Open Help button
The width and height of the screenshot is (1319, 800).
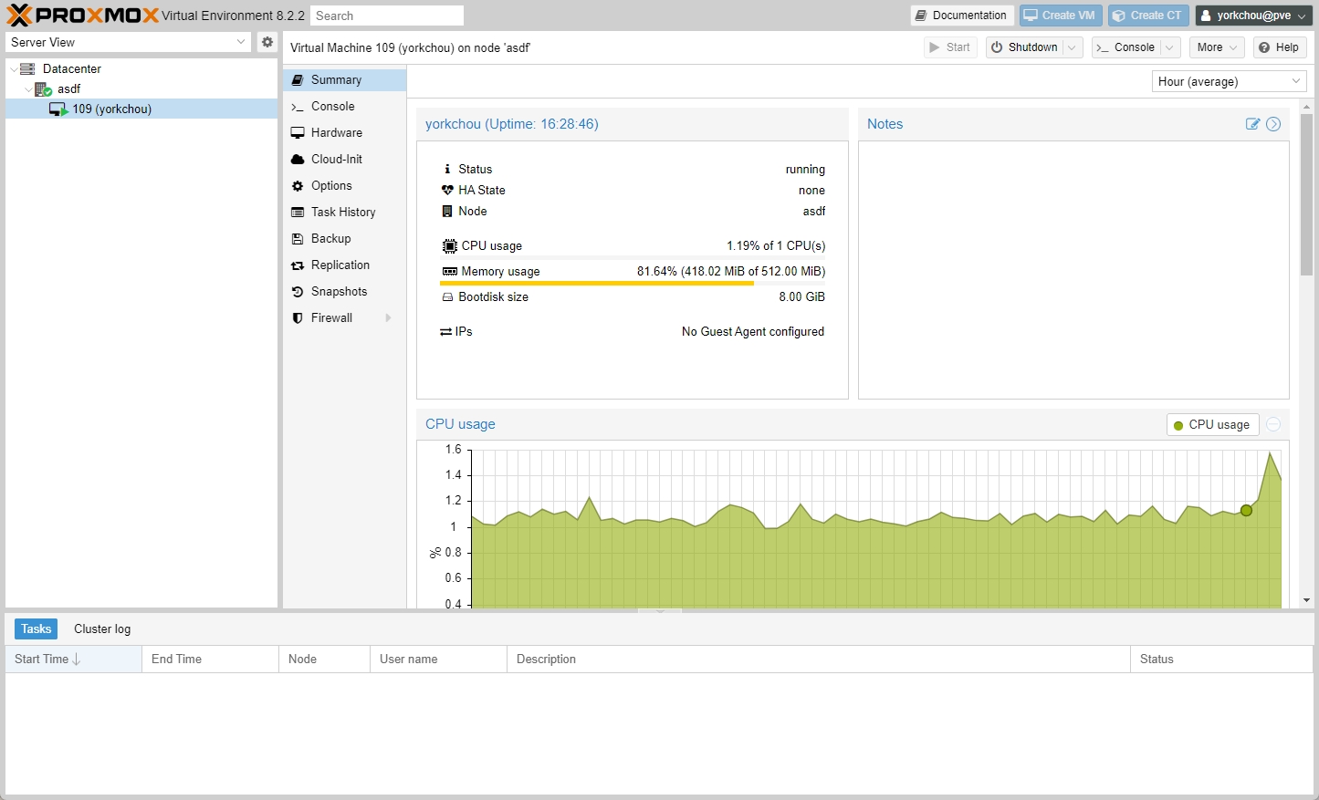[x=1280, y=47]
